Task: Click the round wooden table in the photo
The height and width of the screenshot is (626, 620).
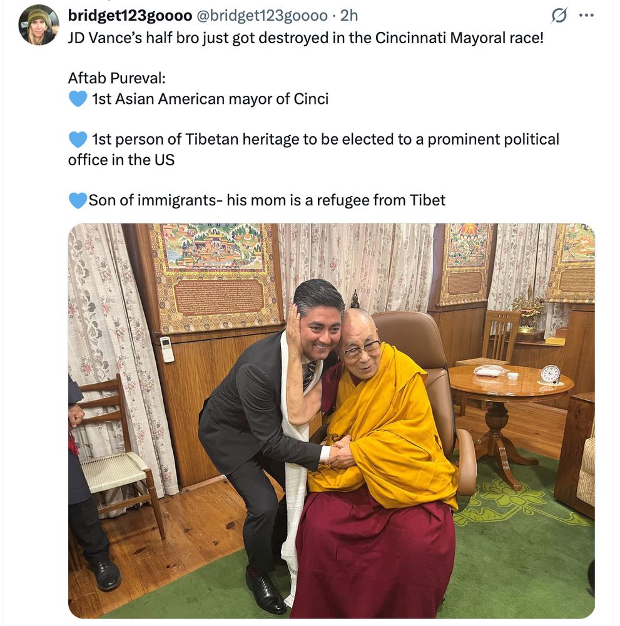Action: 512,424
